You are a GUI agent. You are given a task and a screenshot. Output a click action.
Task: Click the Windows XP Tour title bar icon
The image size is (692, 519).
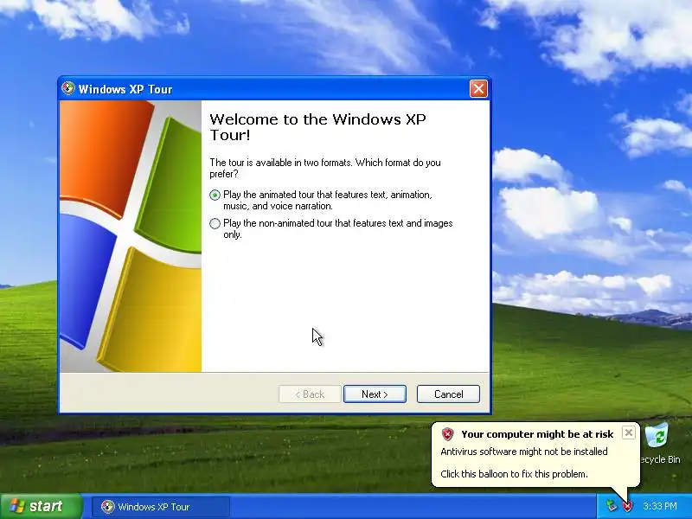tap(68, 88)
